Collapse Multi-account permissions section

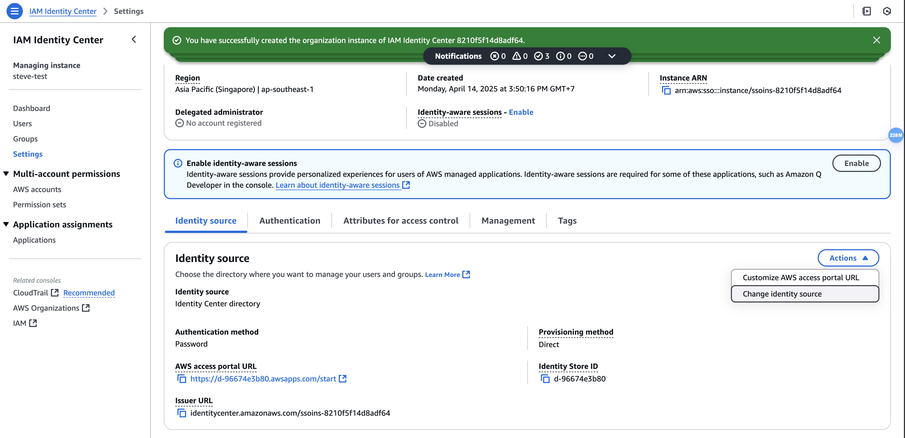click(x=6, y=174)
